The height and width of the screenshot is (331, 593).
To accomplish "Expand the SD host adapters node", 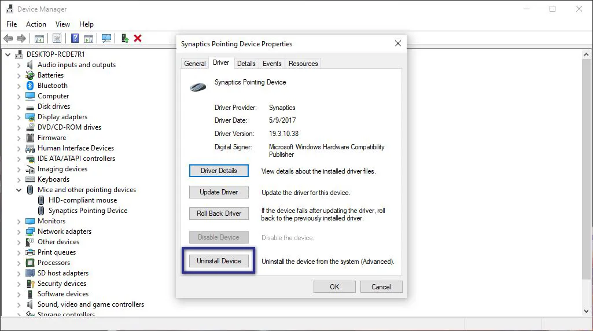I will (x=19, y=273).
